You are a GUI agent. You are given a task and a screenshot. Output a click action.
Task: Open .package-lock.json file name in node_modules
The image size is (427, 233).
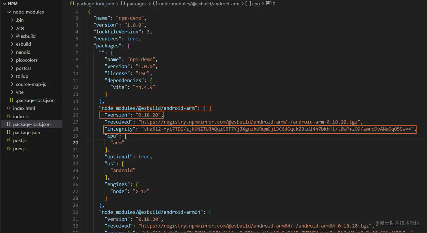pyautogui.click(x=35, y=100)
